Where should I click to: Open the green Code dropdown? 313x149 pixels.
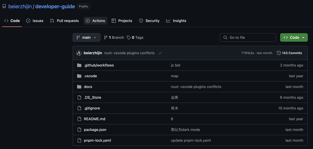pos(294,37)
